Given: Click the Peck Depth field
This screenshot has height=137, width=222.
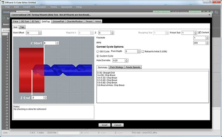Looking at the screenshot, I should (x=131, y=51).
